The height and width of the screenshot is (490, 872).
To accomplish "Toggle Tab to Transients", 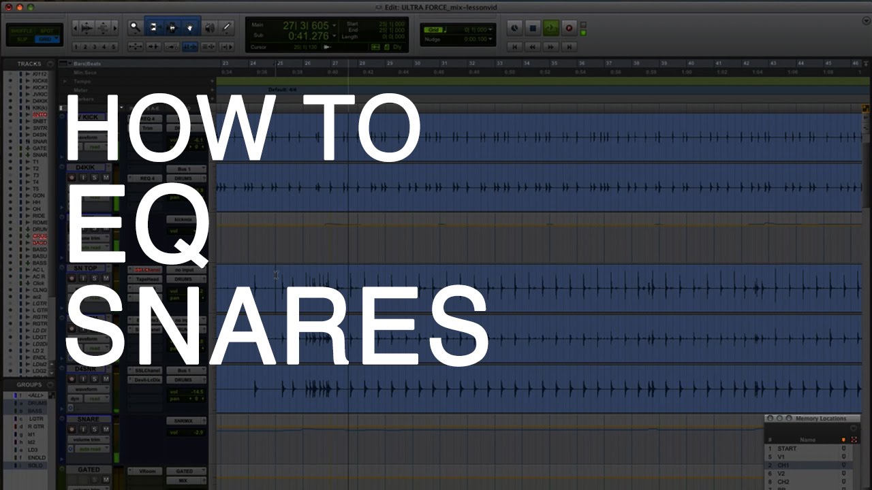I will pyautogui.click(x=154, y=47).
